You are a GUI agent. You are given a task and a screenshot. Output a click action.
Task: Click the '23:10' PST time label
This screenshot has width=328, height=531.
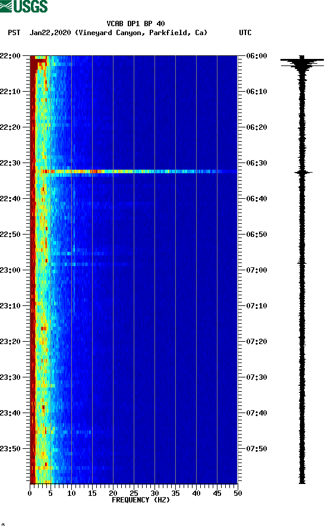pyautogui.click(x=10, y=306)
